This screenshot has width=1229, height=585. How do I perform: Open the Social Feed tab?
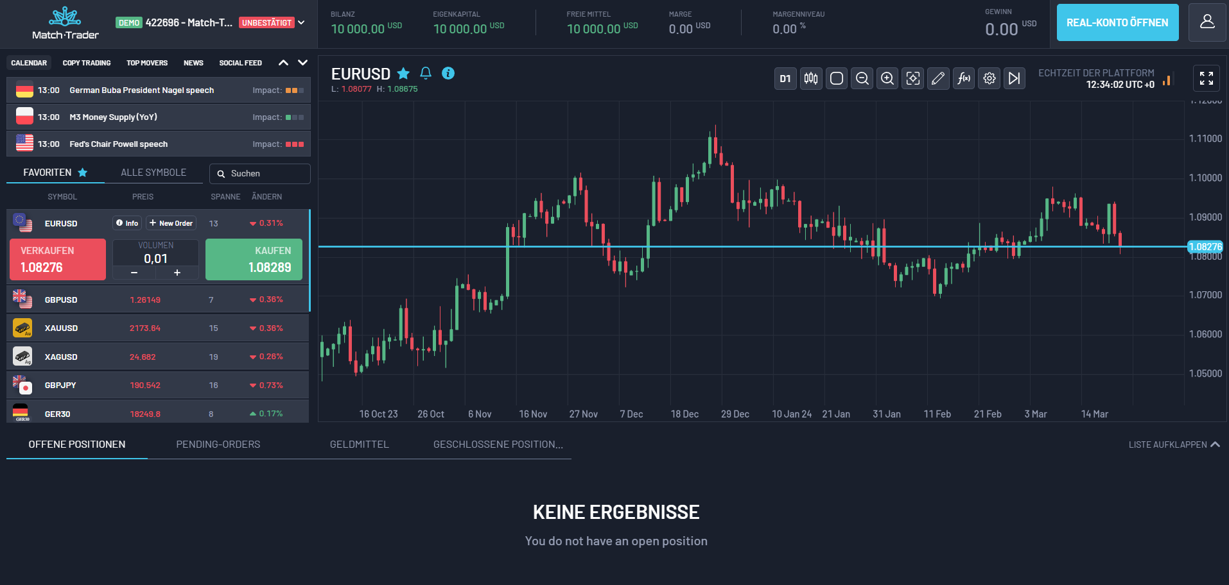click(x=240, y=63)
